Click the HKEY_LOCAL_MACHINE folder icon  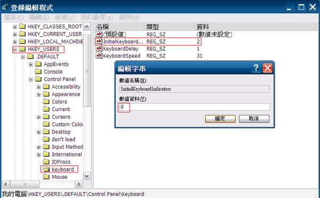coord(22,42)
